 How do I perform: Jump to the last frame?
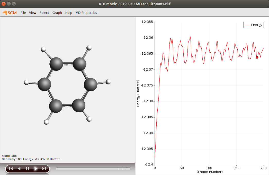coord(44,169)
